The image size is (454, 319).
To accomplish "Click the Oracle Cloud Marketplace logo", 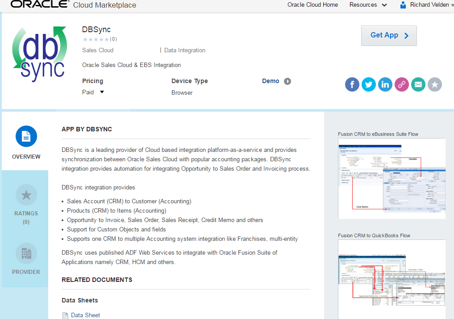I will 73,4.
